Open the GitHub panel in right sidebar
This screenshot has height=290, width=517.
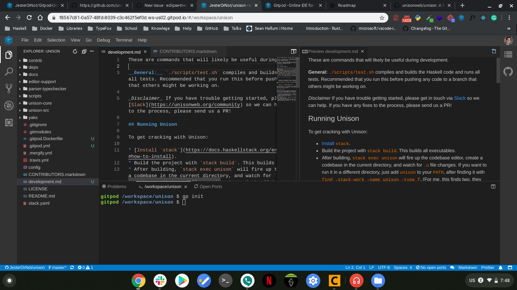click(x=508, y=71)
